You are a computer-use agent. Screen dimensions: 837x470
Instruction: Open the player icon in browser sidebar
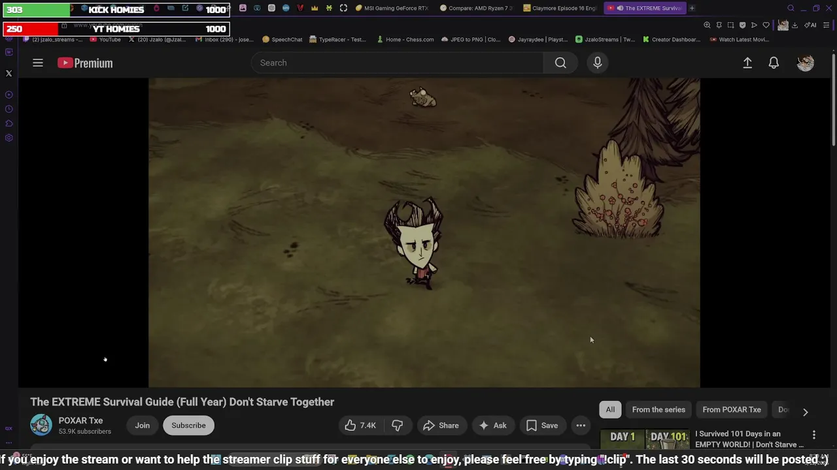[9, 95]
